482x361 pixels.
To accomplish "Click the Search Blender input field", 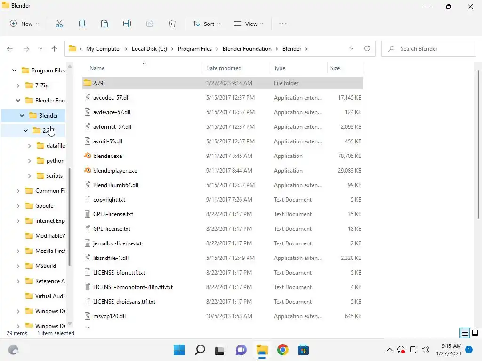I will click(428, 49).
